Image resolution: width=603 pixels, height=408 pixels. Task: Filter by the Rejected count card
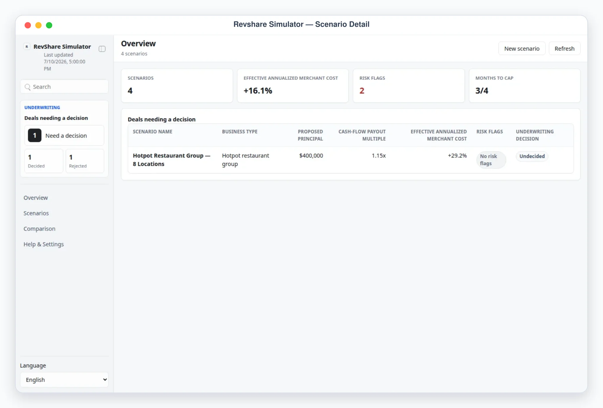85,161
